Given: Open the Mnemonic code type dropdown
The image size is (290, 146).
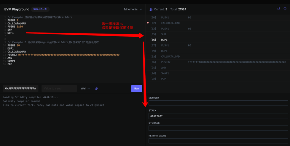Looking at the screenshot, I should [133, 9].
